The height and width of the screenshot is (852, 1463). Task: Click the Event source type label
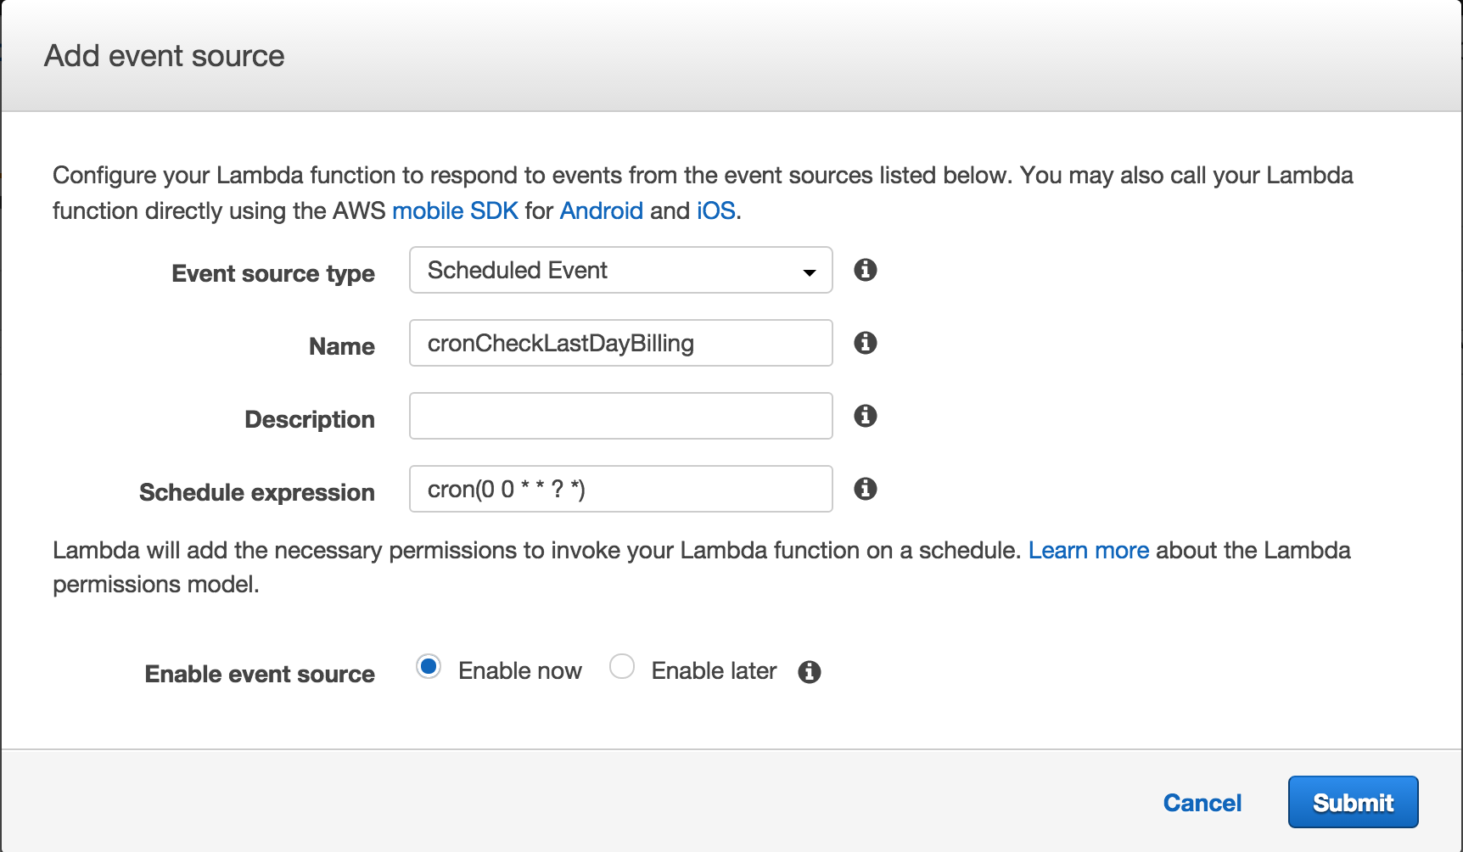(273, 273)
